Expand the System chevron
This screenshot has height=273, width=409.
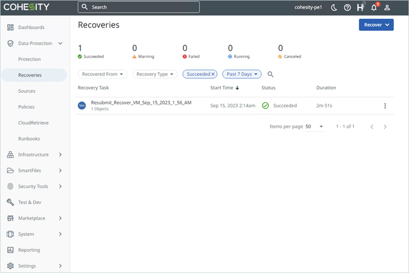click(x=60, y=234)
